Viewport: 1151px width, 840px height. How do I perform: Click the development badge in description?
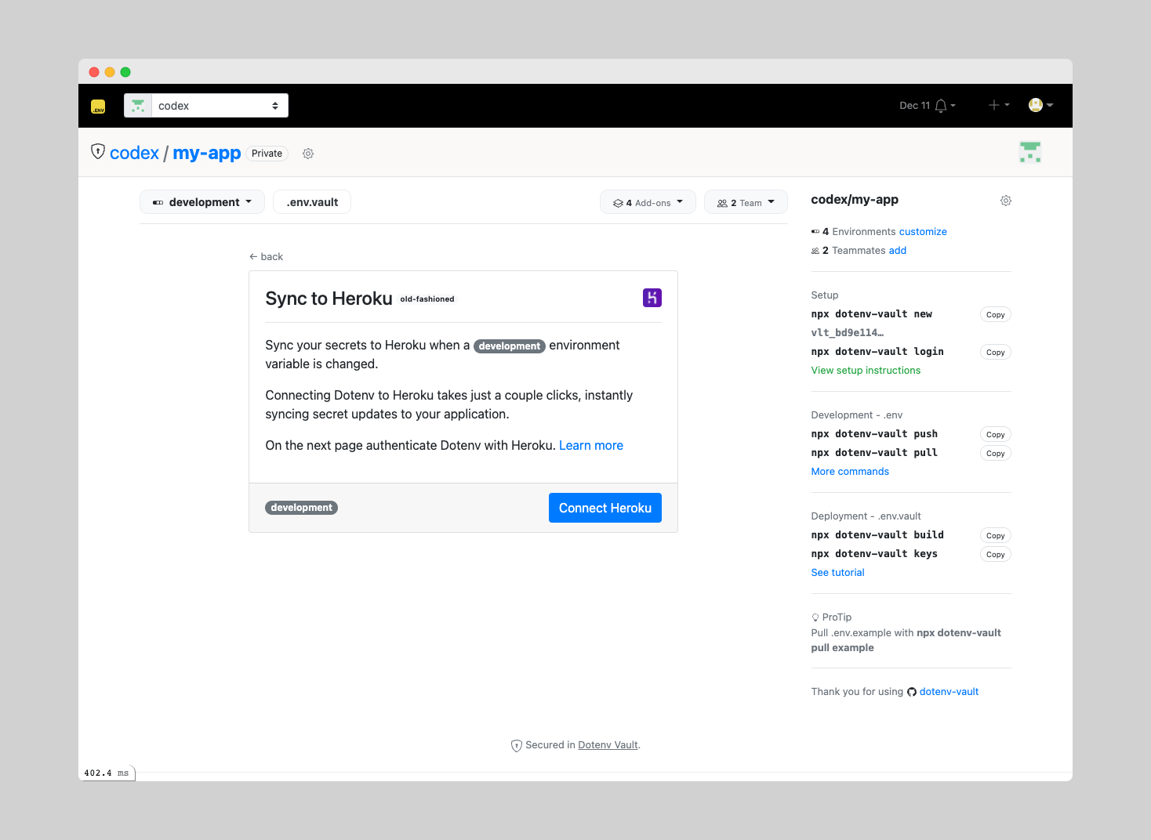coord(510,346)
